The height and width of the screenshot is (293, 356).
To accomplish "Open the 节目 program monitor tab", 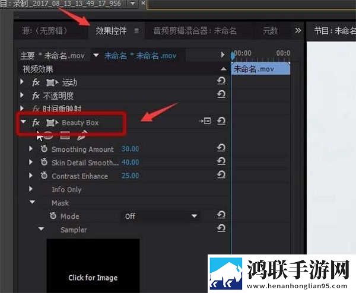I will [x=335, y=31].
